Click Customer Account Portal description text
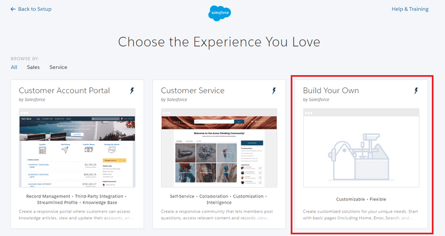The width and height of the screenshot is (445, 236). pyautogui.click(x=76, y=215)
